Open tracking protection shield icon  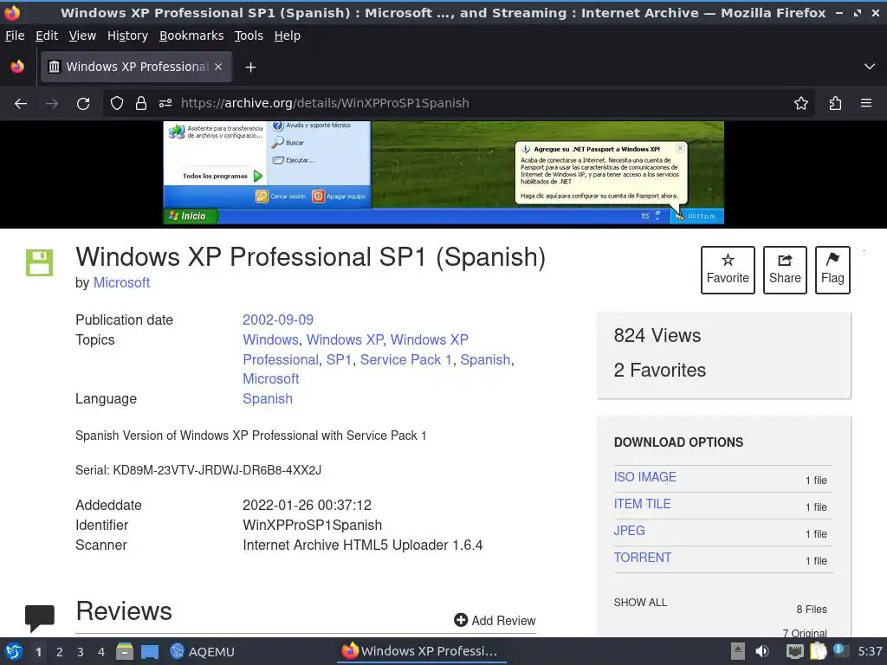pyautogui.click(x=117, y=103)
